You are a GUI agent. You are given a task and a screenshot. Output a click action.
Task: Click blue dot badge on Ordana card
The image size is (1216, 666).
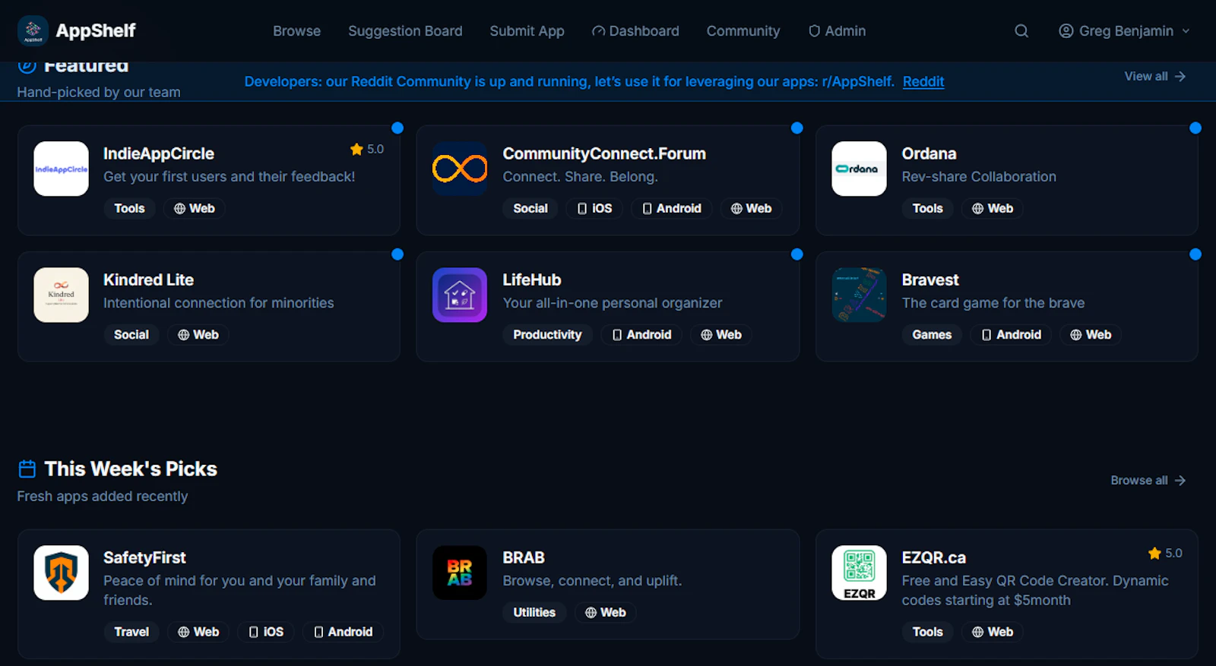pyautogui.click(x=1195, y=128)
